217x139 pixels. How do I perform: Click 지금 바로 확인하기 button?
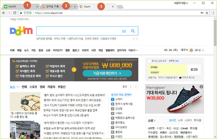107,73
